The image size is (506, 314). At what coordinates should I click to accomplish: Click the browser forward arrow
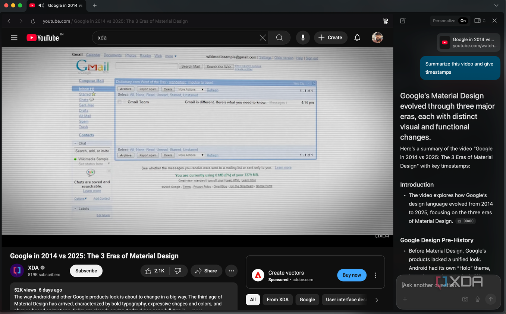click(21, 21)
